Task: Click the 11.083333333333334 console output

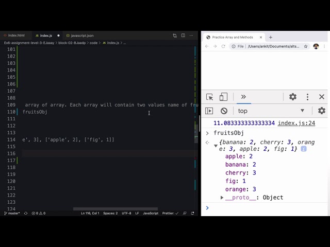Action: pos(244,123)
